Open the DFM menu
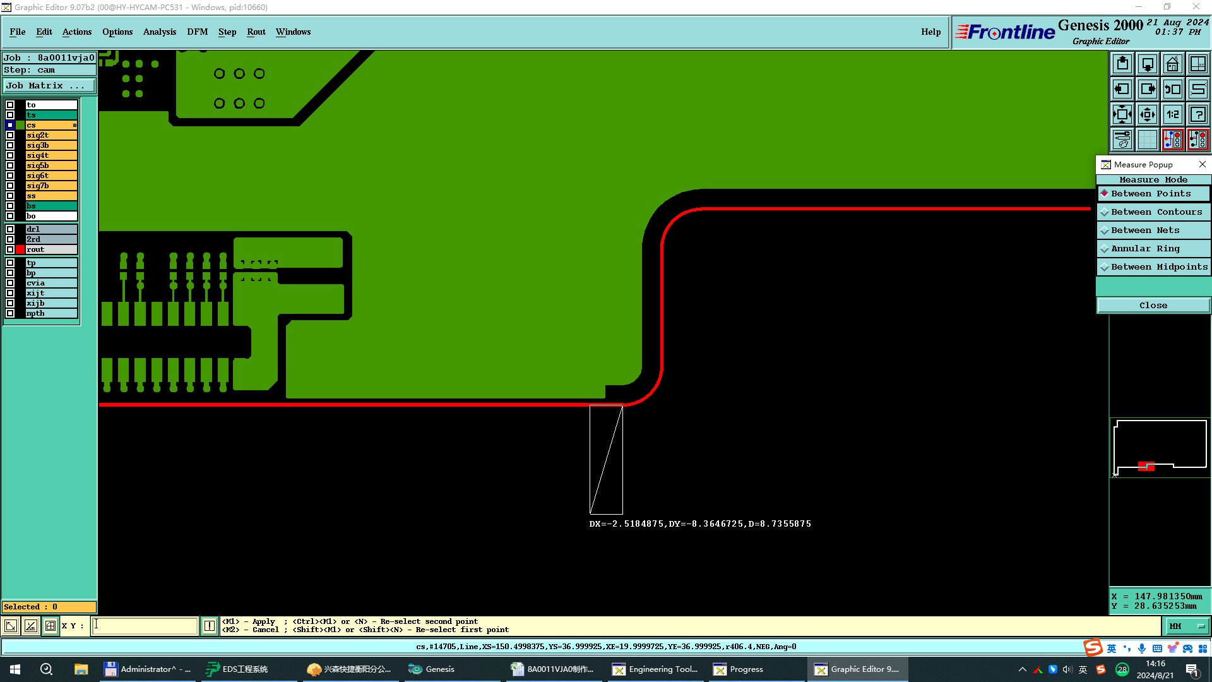 pyautogui.click(x=197, y=32)
